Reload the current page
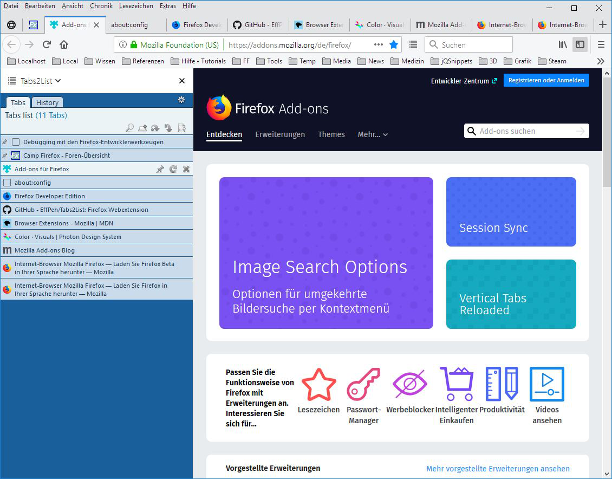Viewport: 612px width, 479px height. pos(47,44)
